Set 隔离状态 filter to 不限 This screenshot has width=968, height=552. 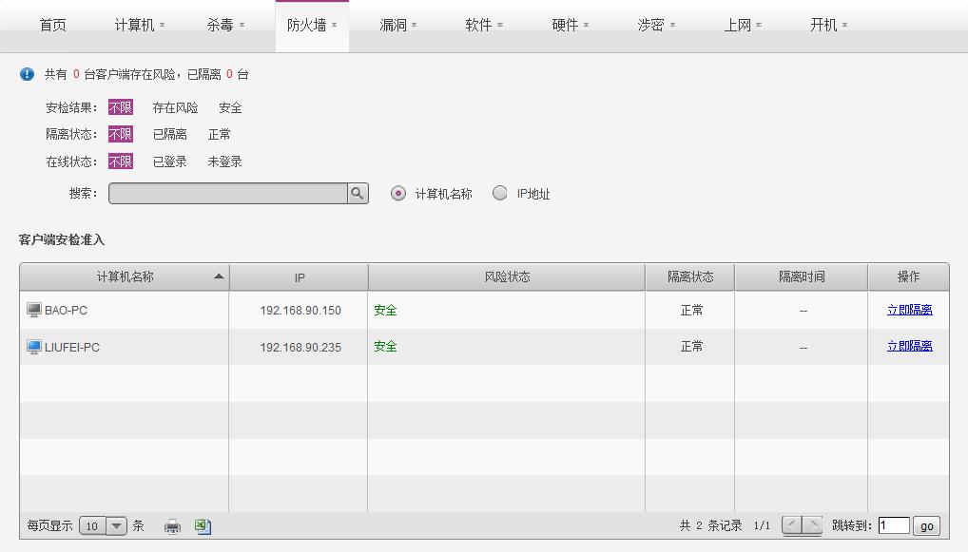pos(121,134)
